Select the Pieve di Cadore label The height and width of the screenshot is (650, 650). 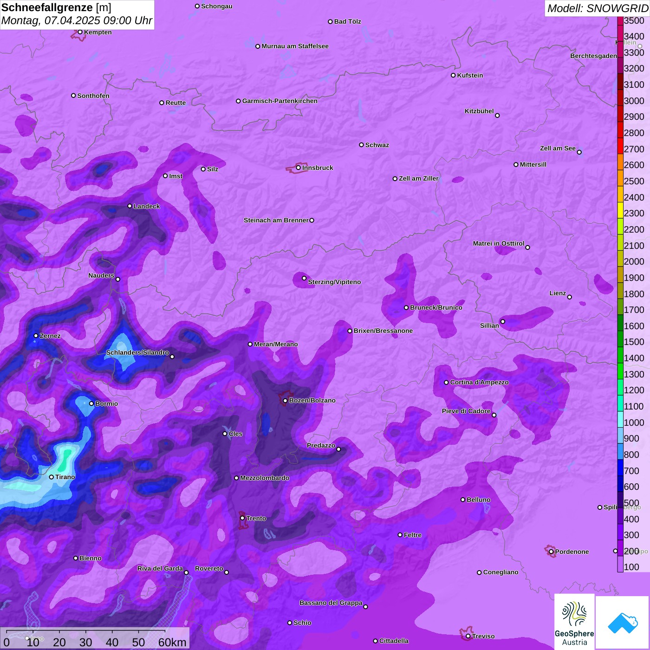(466, 411)
